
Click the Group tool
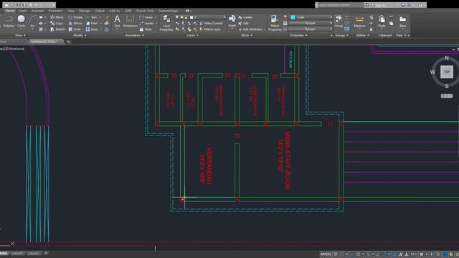pos(339,21)
